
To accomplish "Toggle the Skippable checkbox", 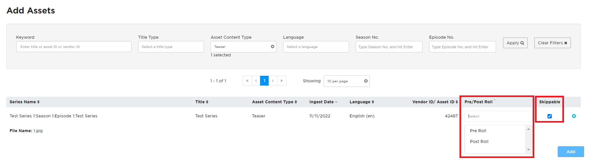I will click(549, 116).
